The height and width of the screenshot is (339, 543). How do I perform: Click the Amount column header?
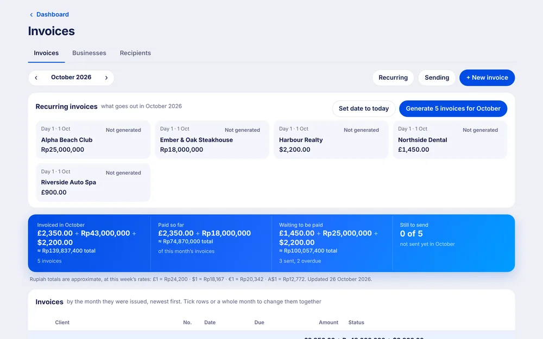(329, 322)
